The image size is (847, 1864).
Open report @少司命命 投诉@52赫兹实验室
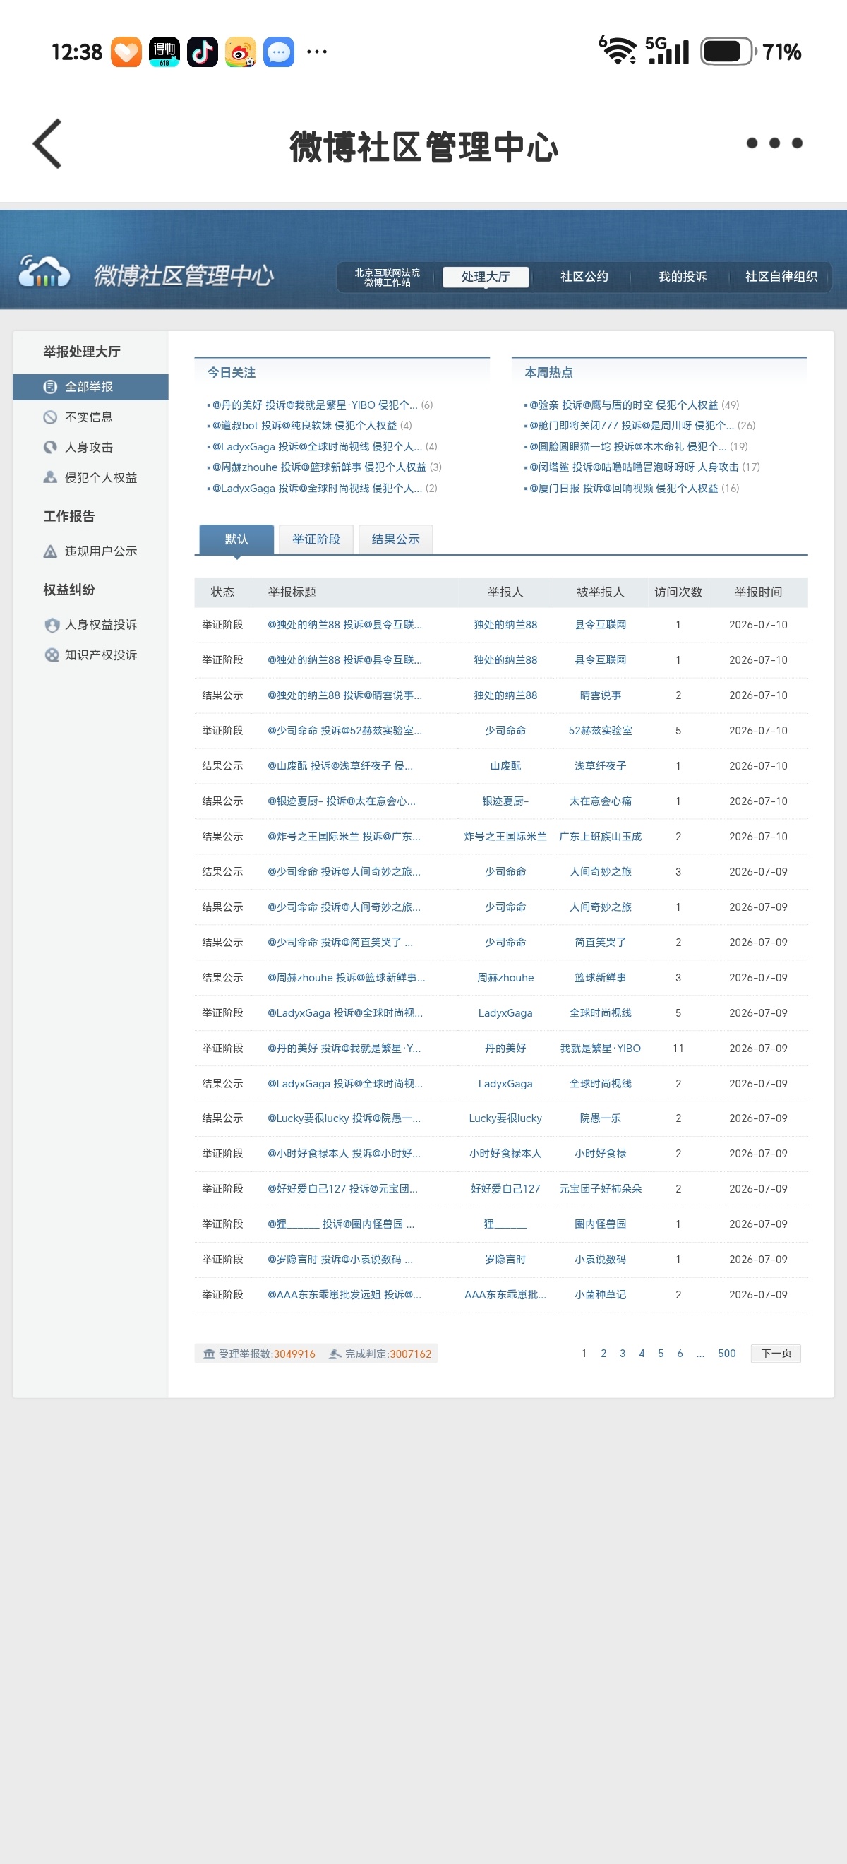coord(345,731)
